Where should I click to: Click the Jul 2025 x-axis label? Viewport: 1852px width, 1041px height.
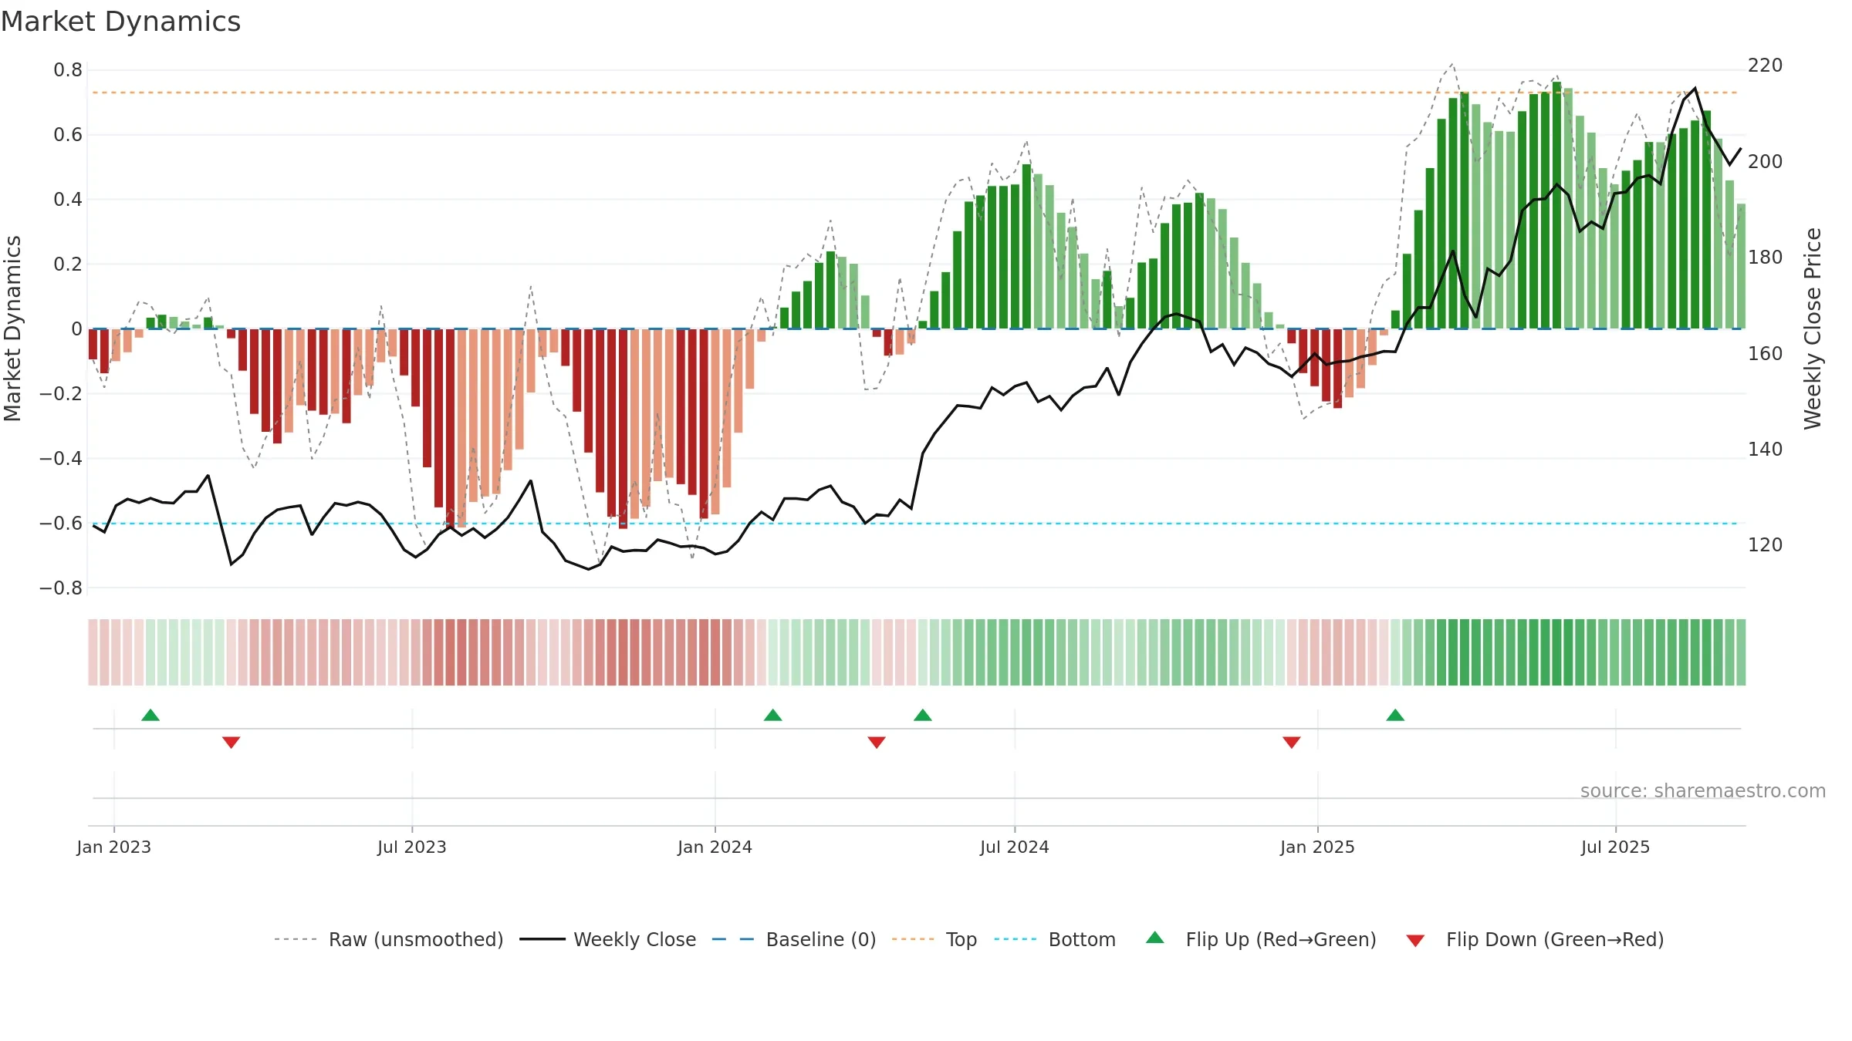pos(1616,847)
